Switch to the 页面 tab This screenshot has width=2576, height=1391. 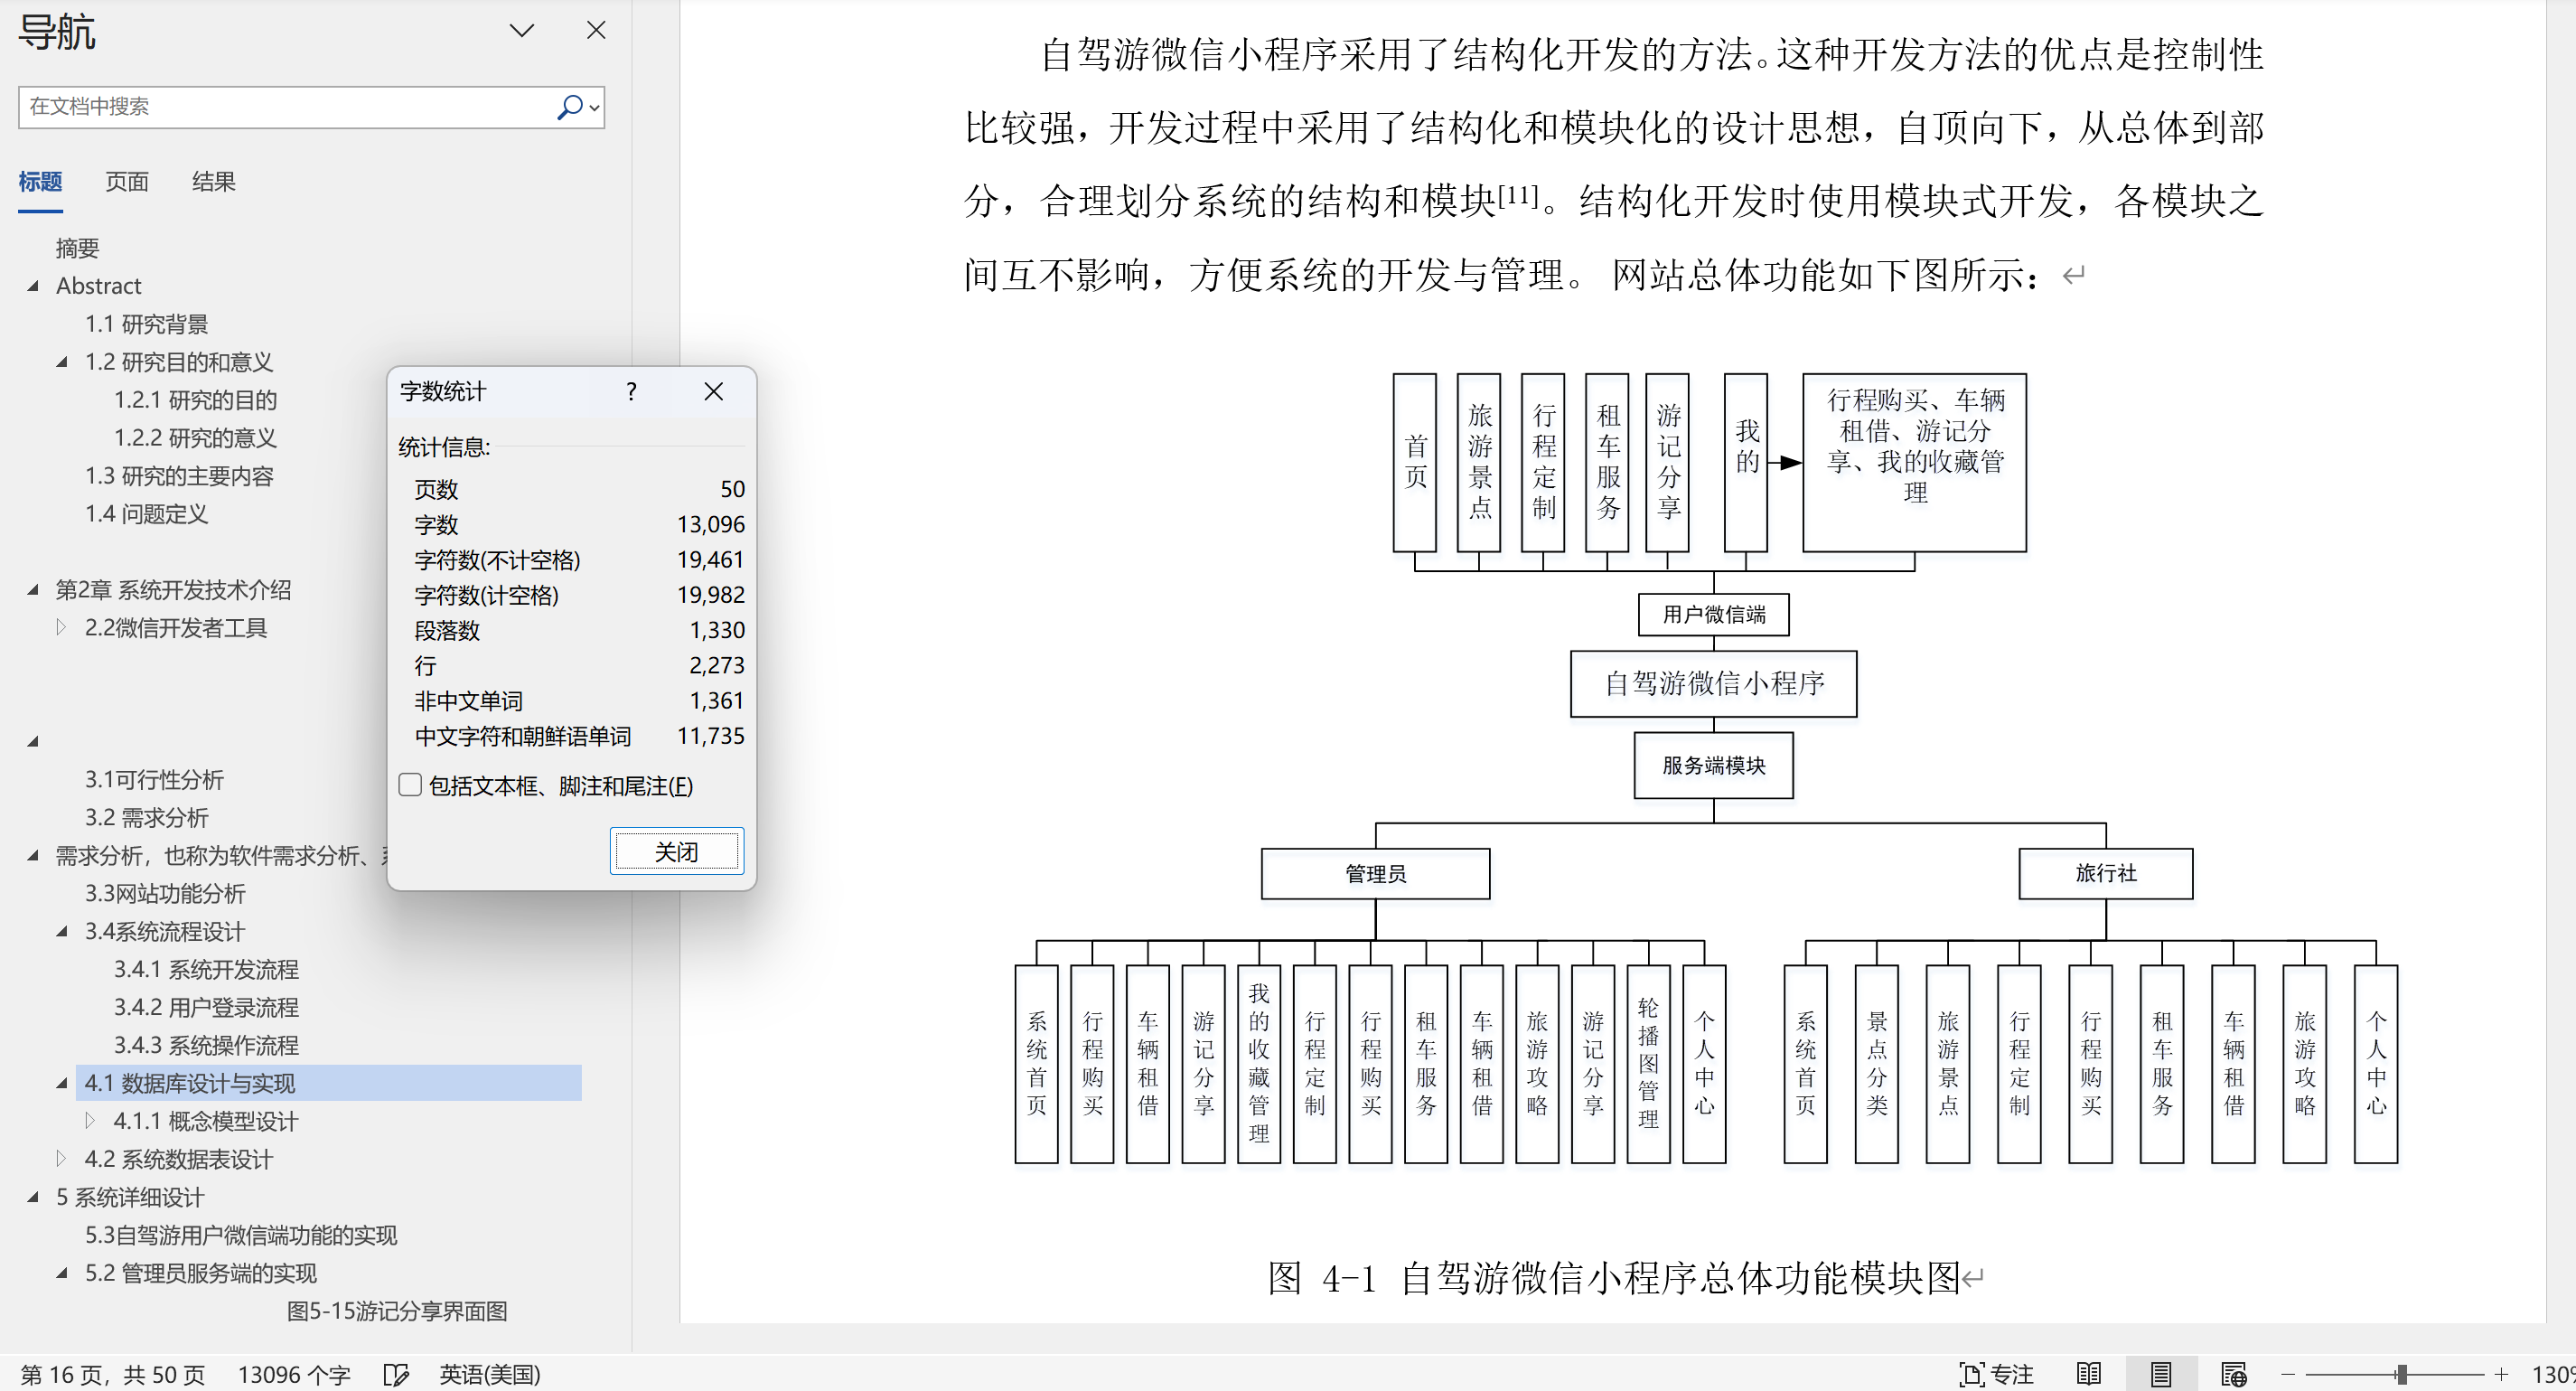127,182
